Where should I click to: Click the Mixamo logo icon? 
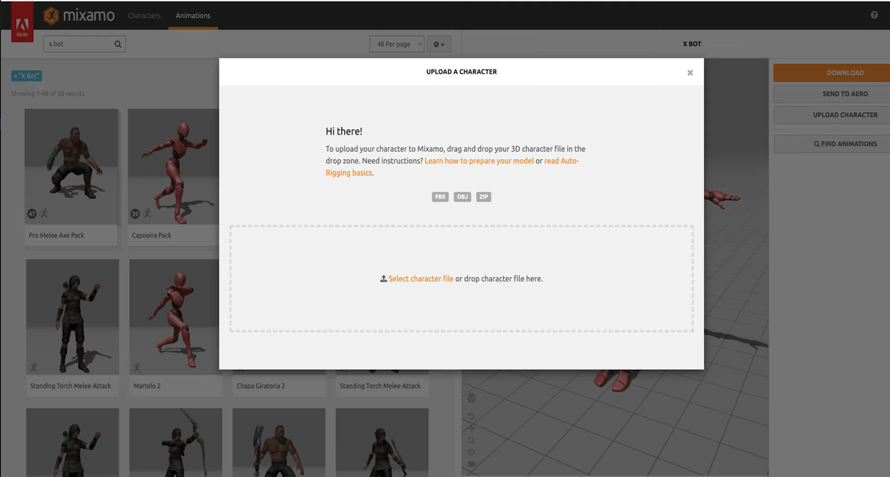52,15
